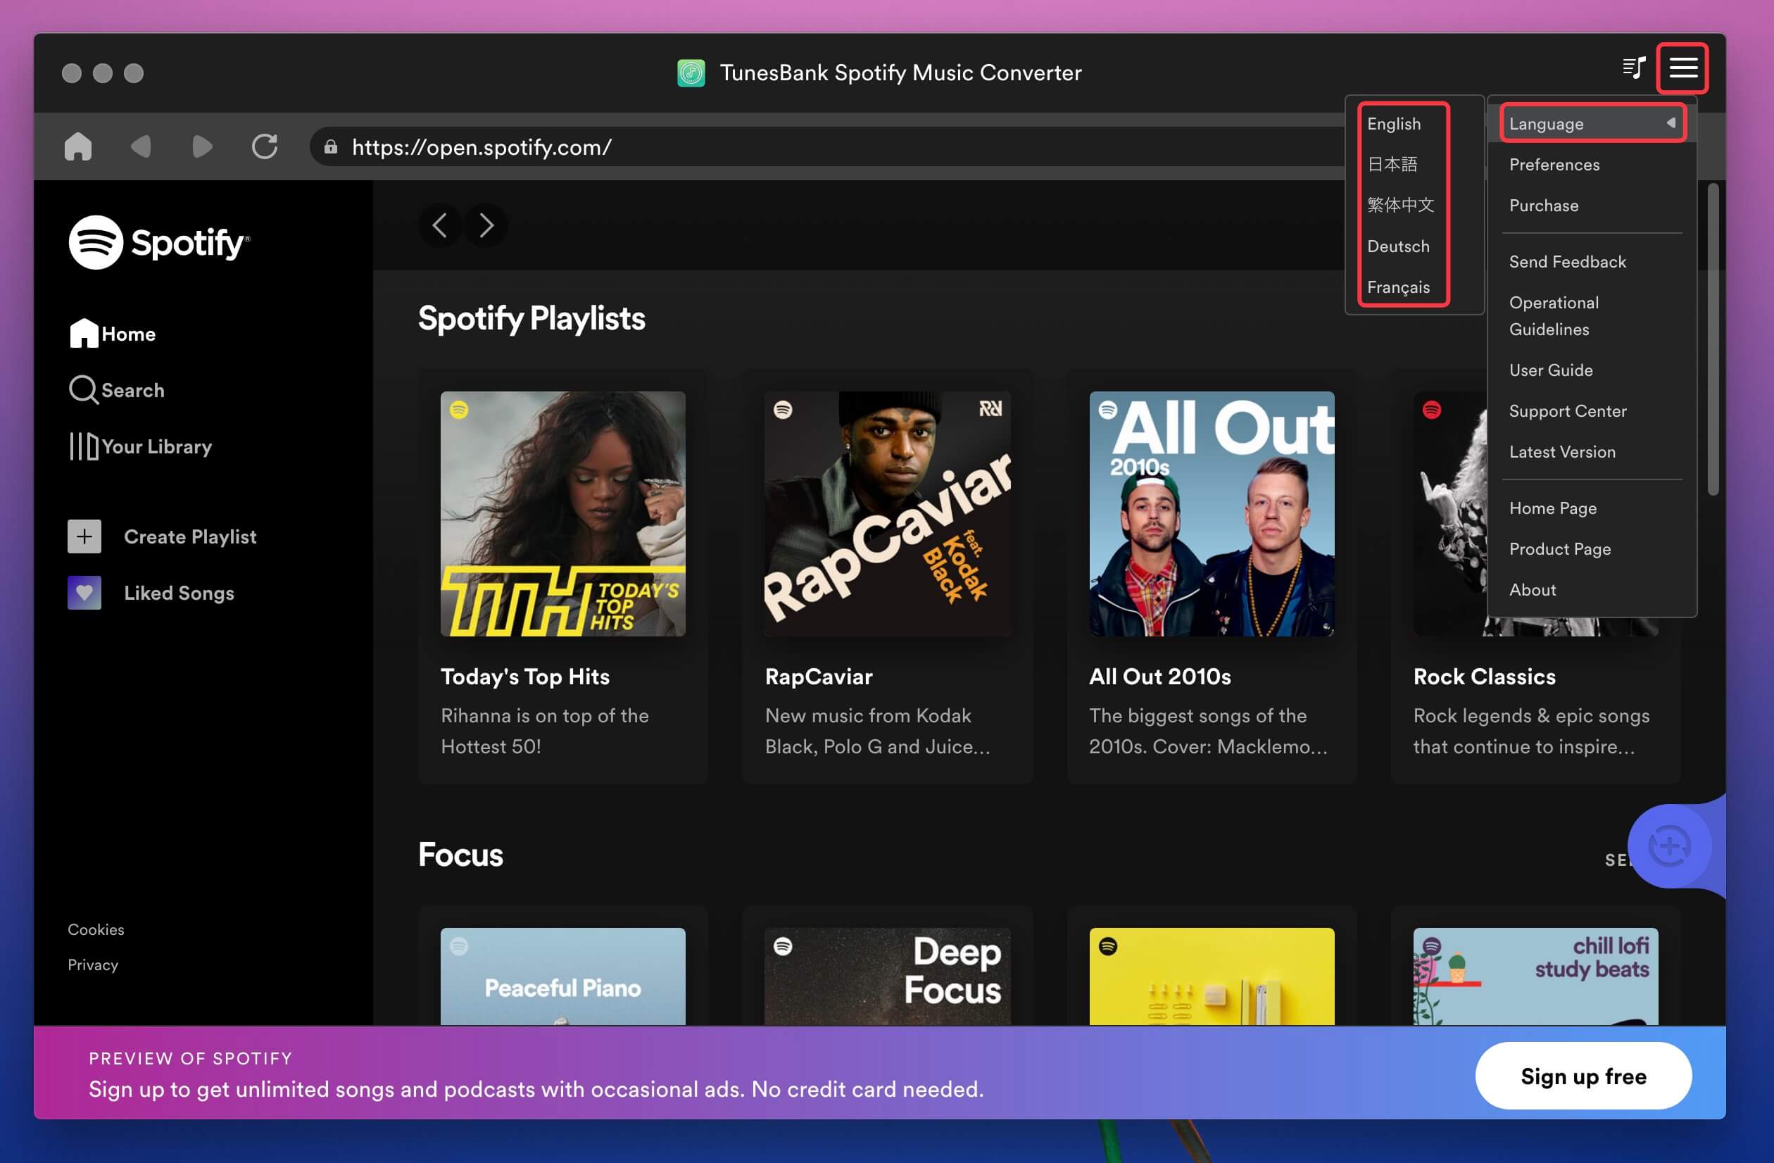Reload the Spotify page

[x=265, y=146]
